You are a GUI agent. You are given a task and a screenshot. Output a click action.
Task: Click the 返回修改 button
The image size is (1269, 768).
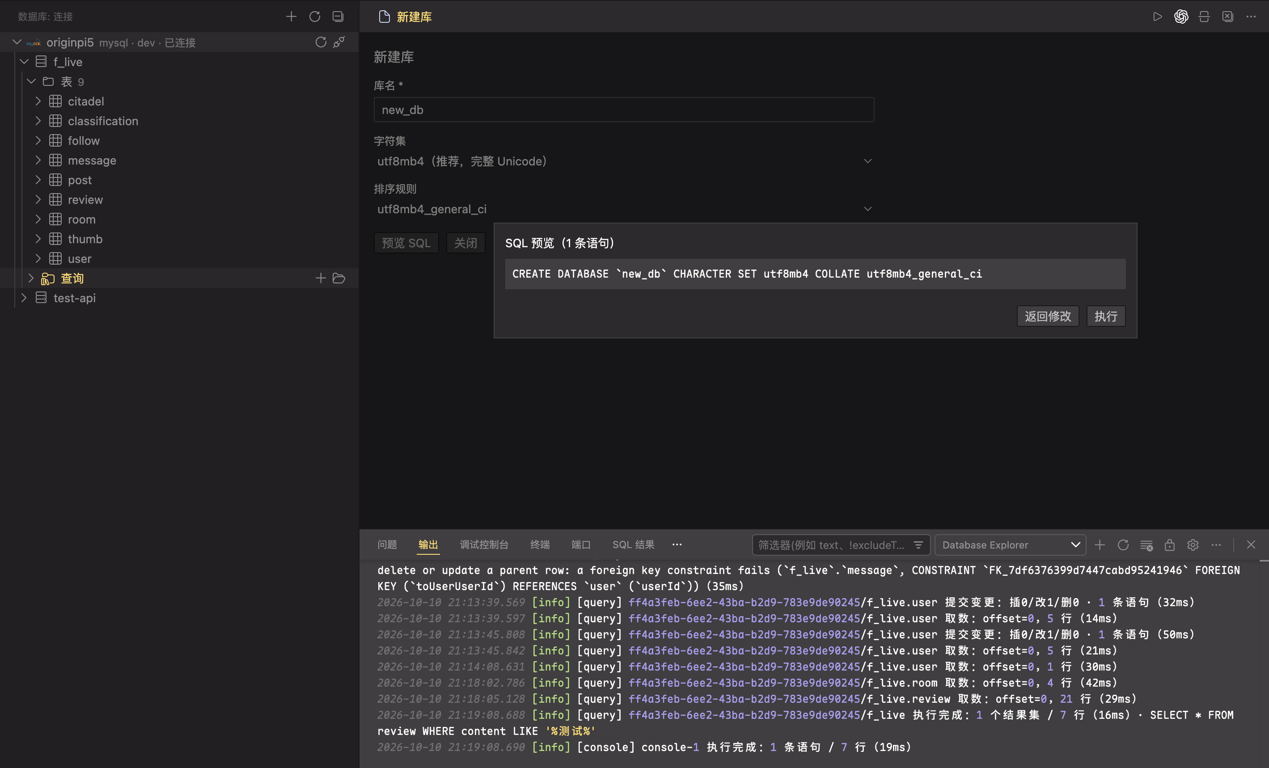1048,316
